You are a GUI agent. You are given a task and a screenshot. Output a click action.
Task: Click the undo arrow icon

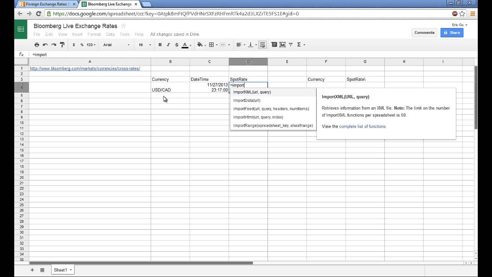click(x=45, y=45)
